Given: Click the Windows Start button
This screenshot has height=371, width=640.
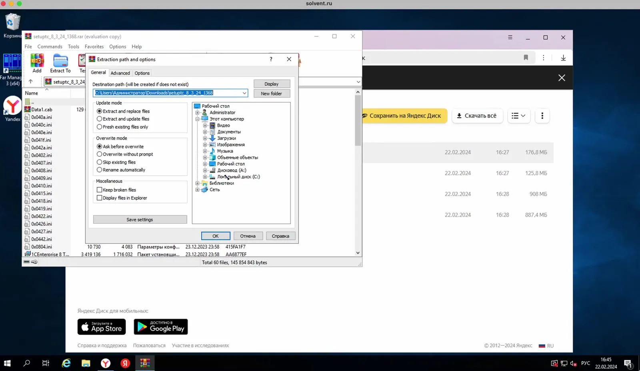Looking at the screenshot, I should tap(7, 363).
